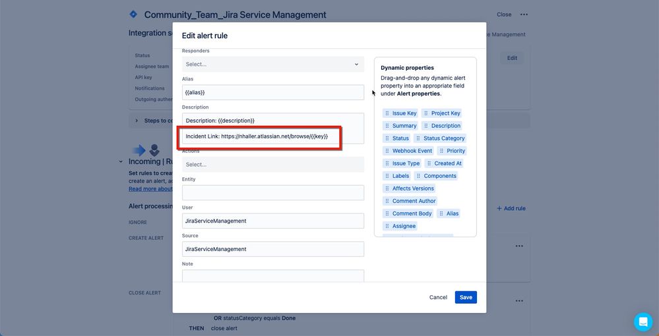Viewport: 659px width, 336px height.
Task: Select the Comment Author property chip
Action: (410, 201)
